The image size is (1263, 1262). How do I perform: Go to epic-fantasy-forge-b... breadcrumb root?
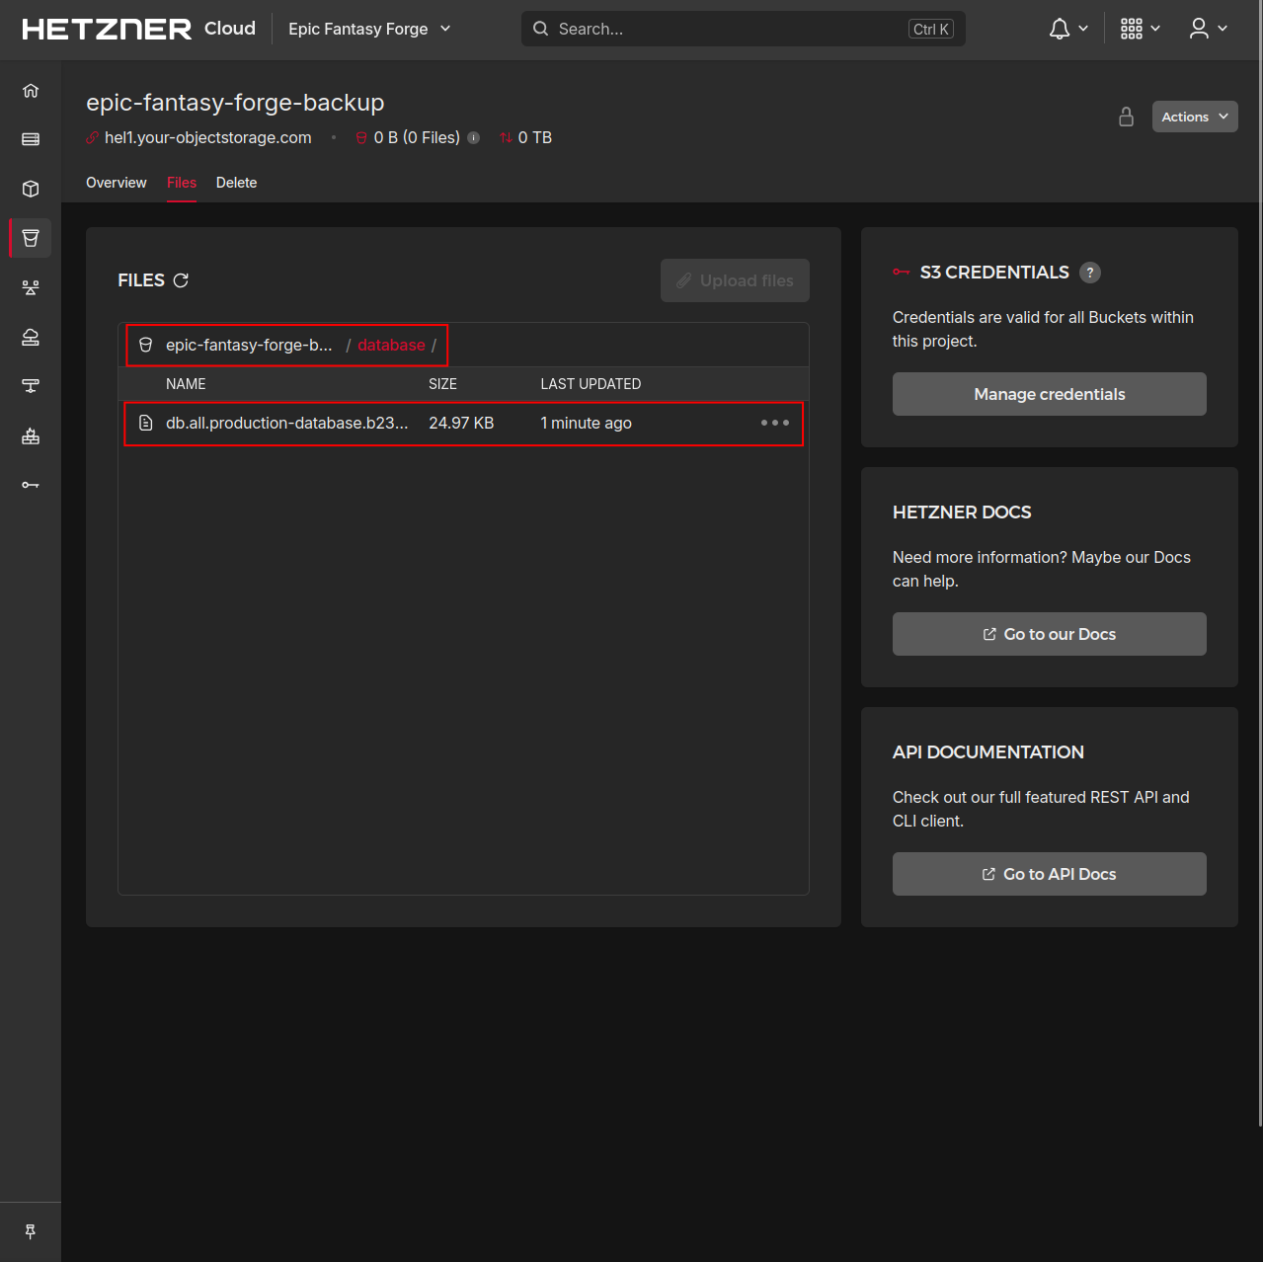(x=249, y=345)
